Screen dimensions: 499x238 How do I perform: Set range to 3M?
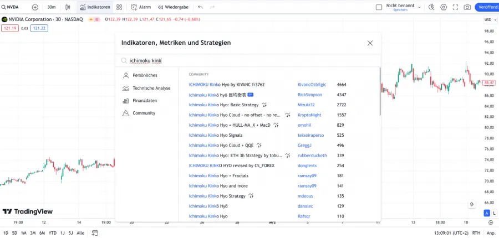point(33,233)
